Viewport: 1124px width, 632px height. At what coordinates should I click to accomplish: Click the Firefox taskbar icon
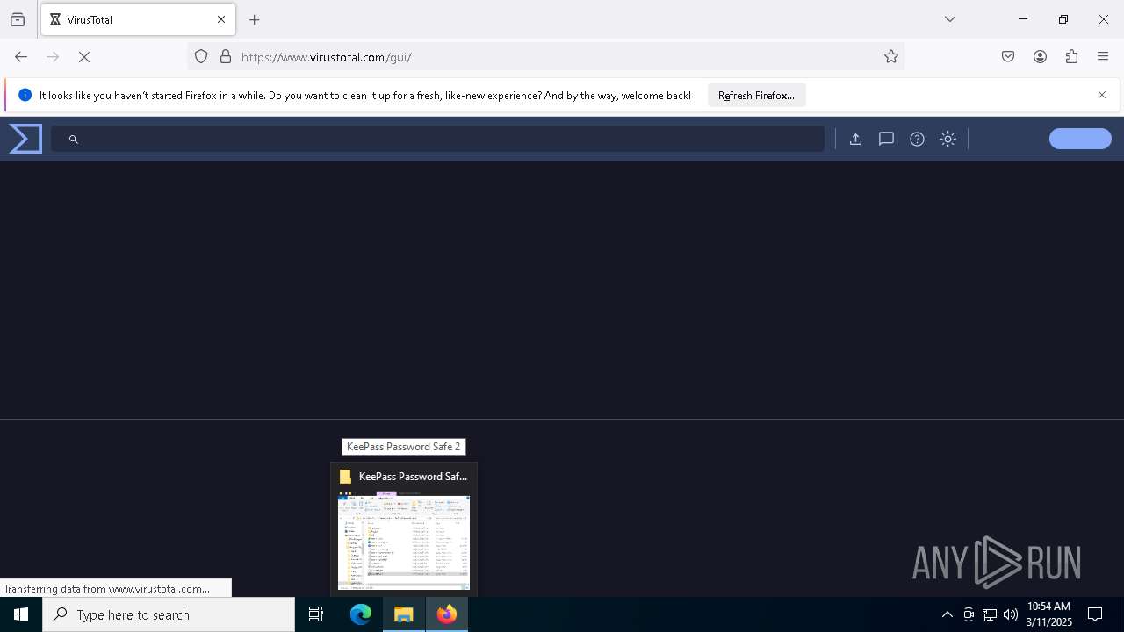(447, 614)
